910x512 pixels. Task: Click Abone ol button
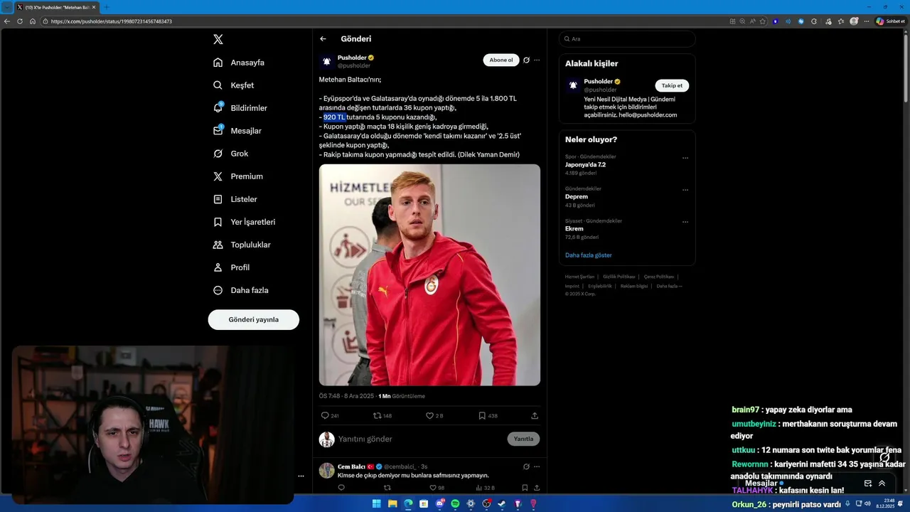click(501, 60)
